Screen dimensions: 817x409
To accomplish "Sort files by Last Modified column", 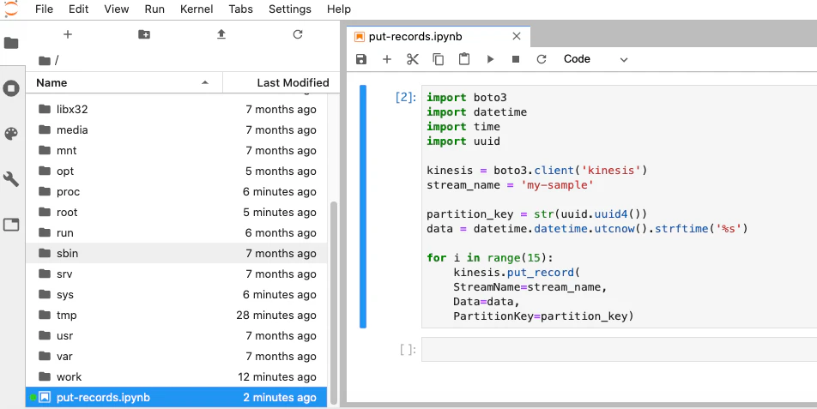I will 281,82.
